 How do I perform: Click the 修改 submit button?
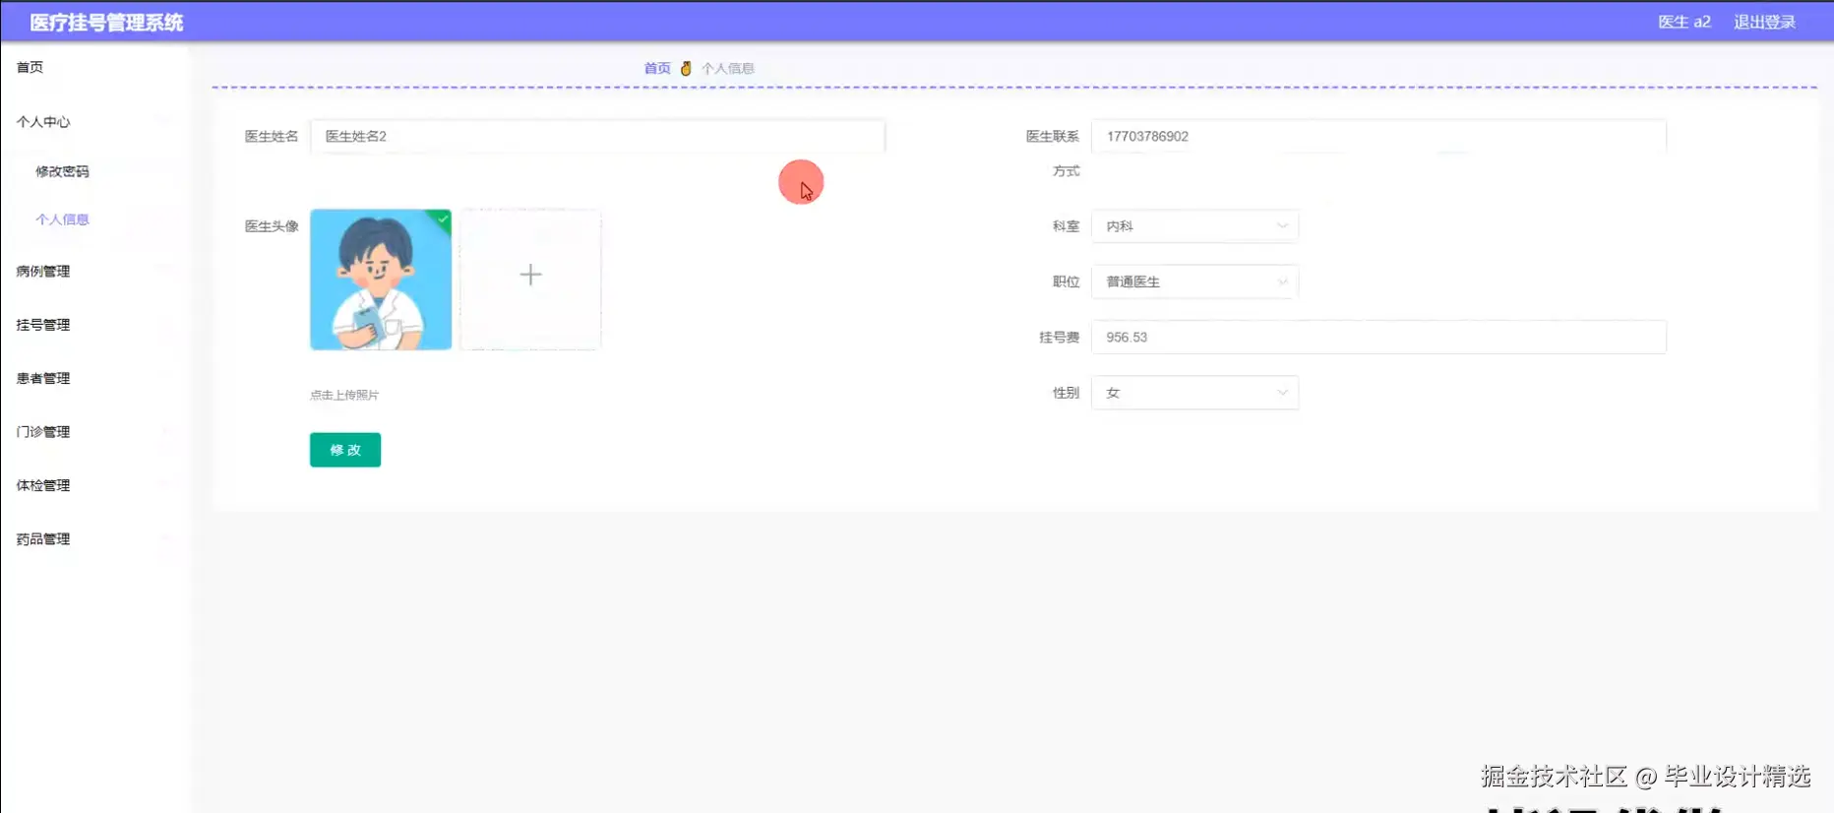click(x=345, y=450)
